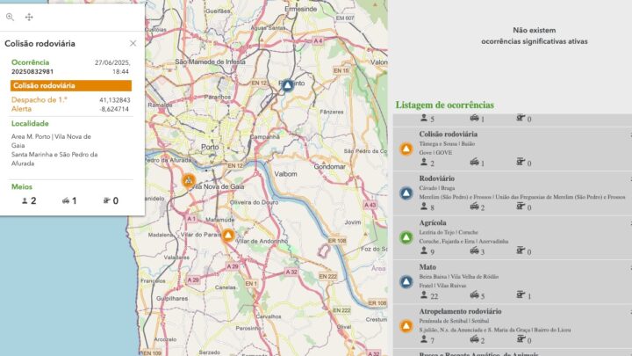The height and width of the screenshot is (356, 632).
Task: Click the orange marker at Vila Nova de Gaia
Action: pos(188,180)
